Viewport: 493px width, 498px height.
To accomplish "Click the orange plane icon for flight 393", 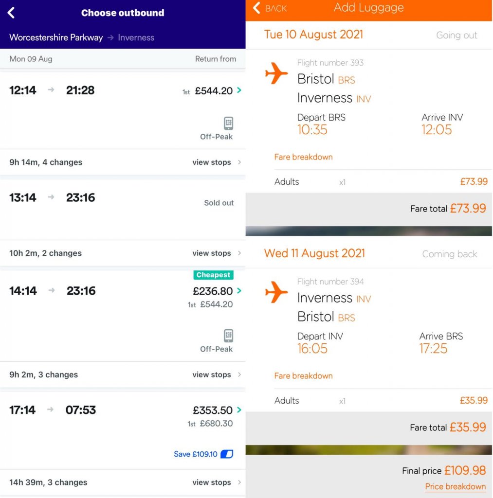I will [276, 74].
